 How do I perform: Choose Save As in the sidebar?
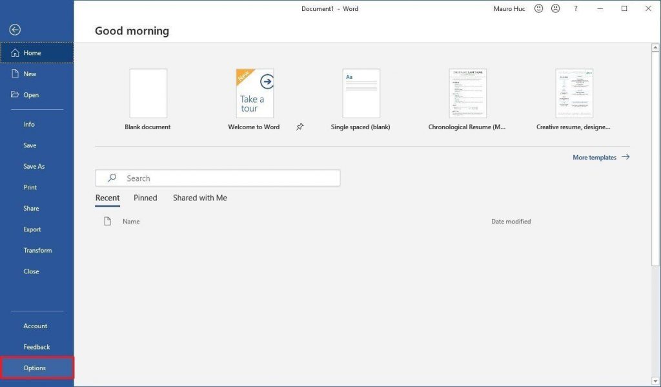click(x=37, y=166)
